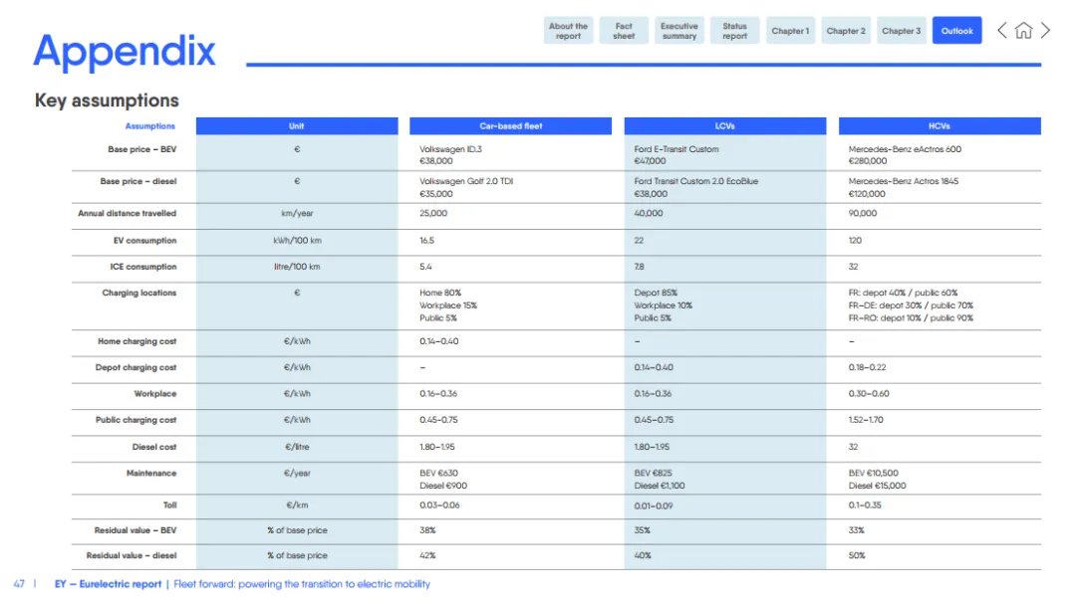Select the 'Toll' row label

click(x=169, y=505)
